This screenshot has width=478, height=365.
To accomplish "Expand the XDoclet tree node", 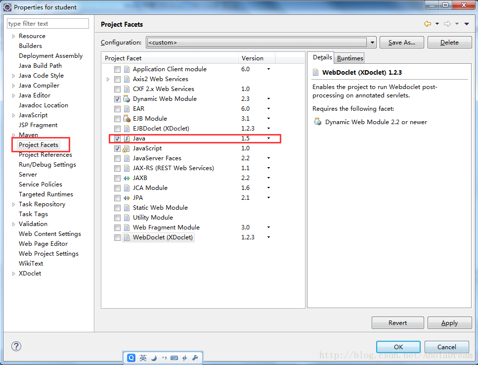I will click(13, 274).
